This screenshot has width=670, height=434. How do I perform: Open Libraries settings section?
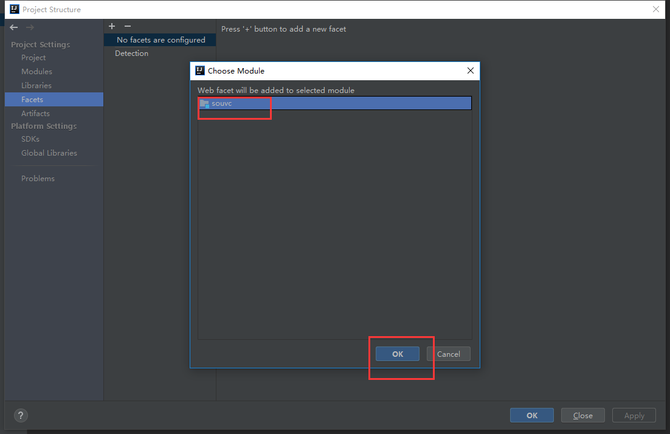tap(36, 86)
